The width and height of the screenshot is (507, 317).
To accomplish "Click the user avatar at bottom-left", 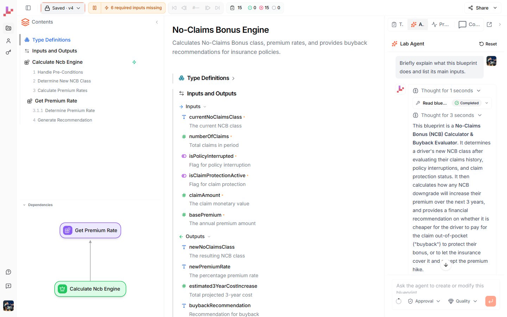I will (x=8, y=305).
